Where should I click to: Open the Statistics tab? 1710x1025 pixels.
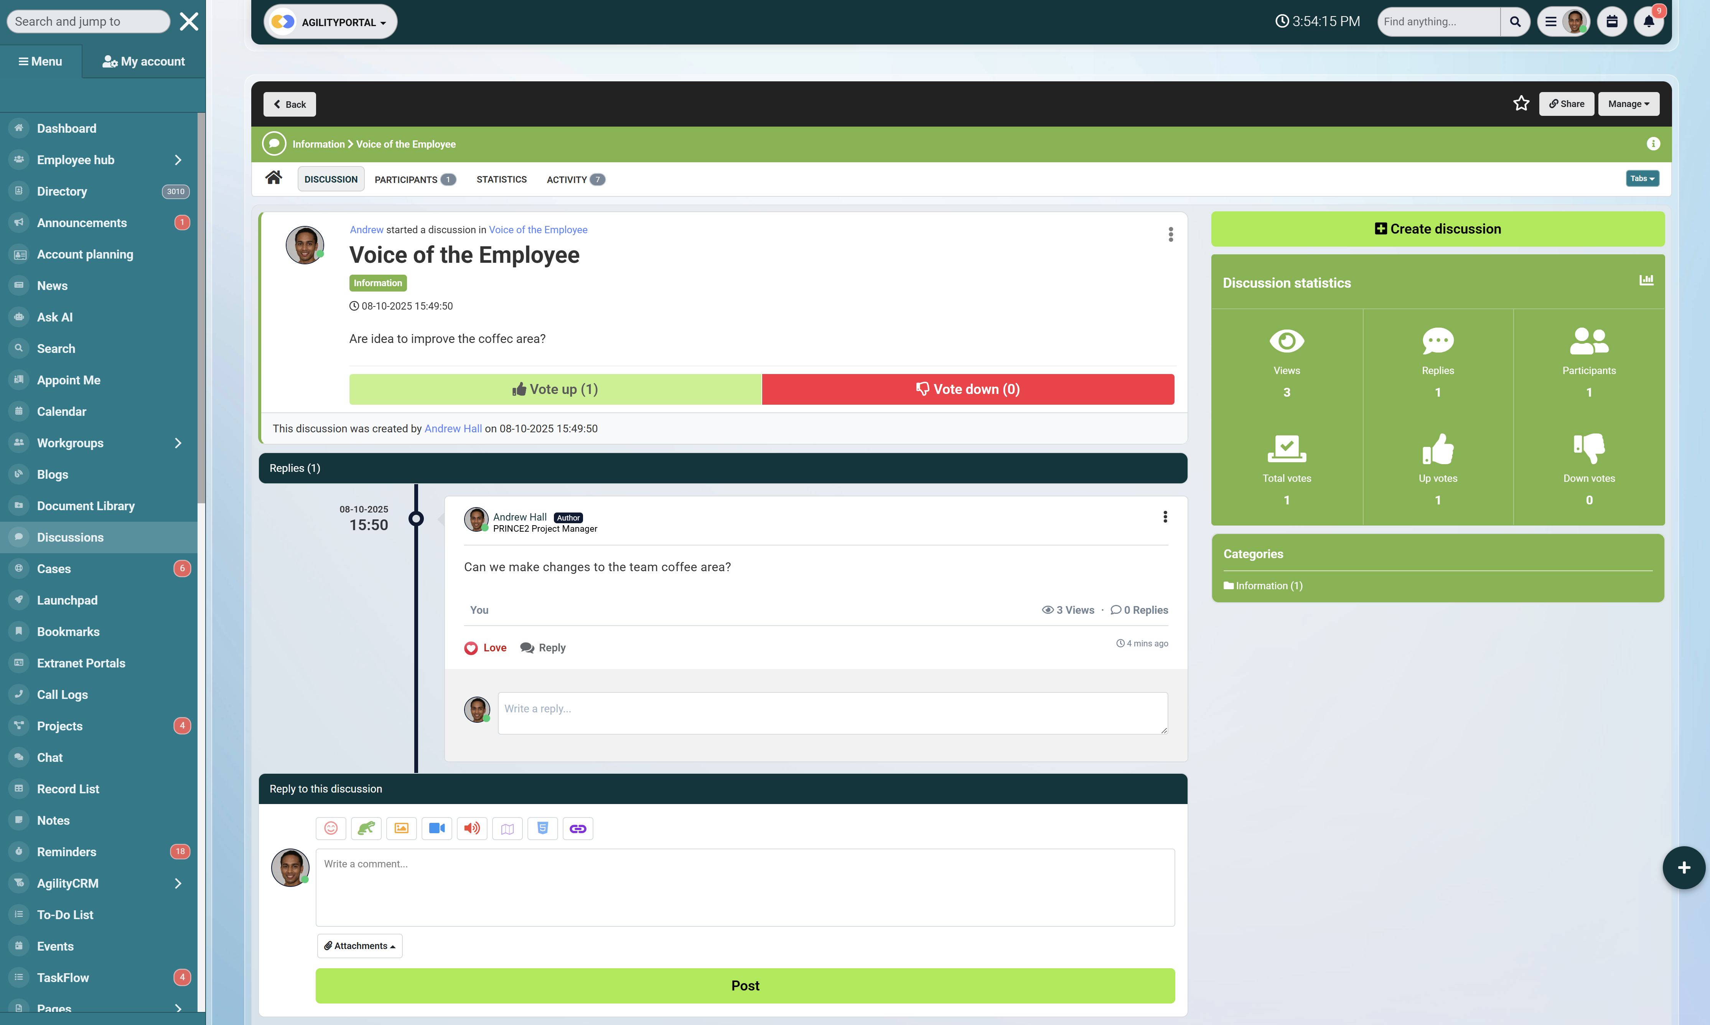point(501,179)
